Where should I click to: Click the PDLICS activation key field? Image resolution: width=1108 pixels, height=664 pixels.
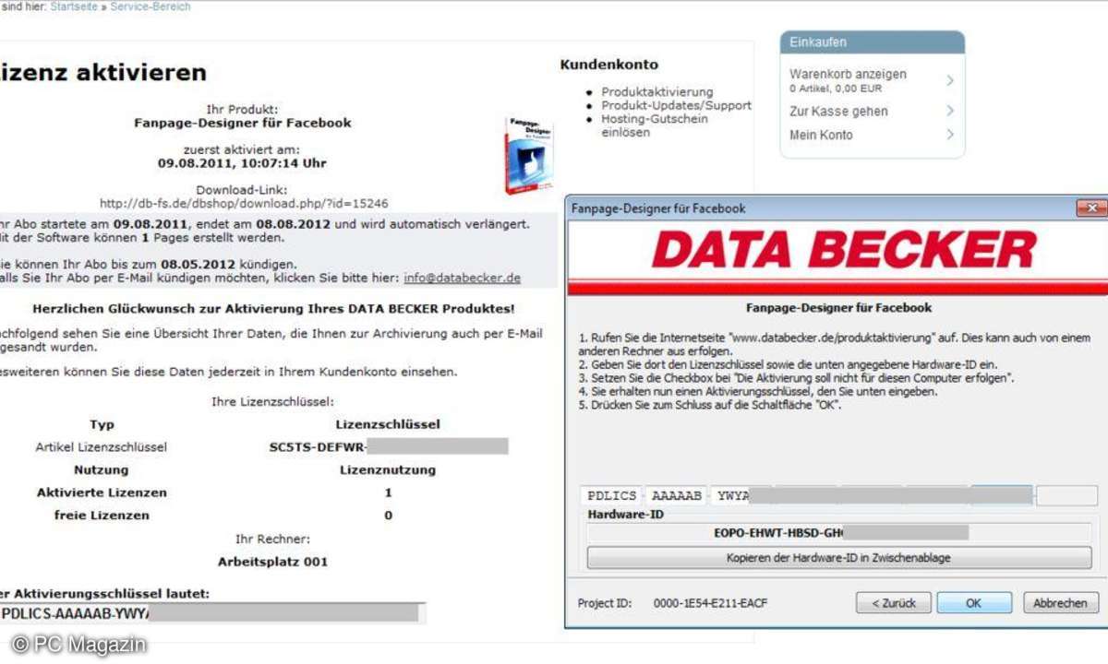[x=611, y=496]
